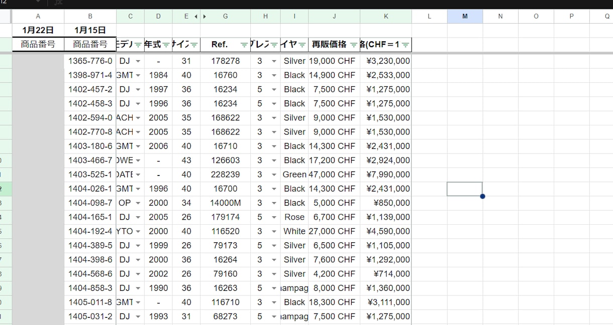Open the filter icon beside Ref. header
The height and width of the screenshot is (325, 613).
pyautogui.click(x=244, y=45)
